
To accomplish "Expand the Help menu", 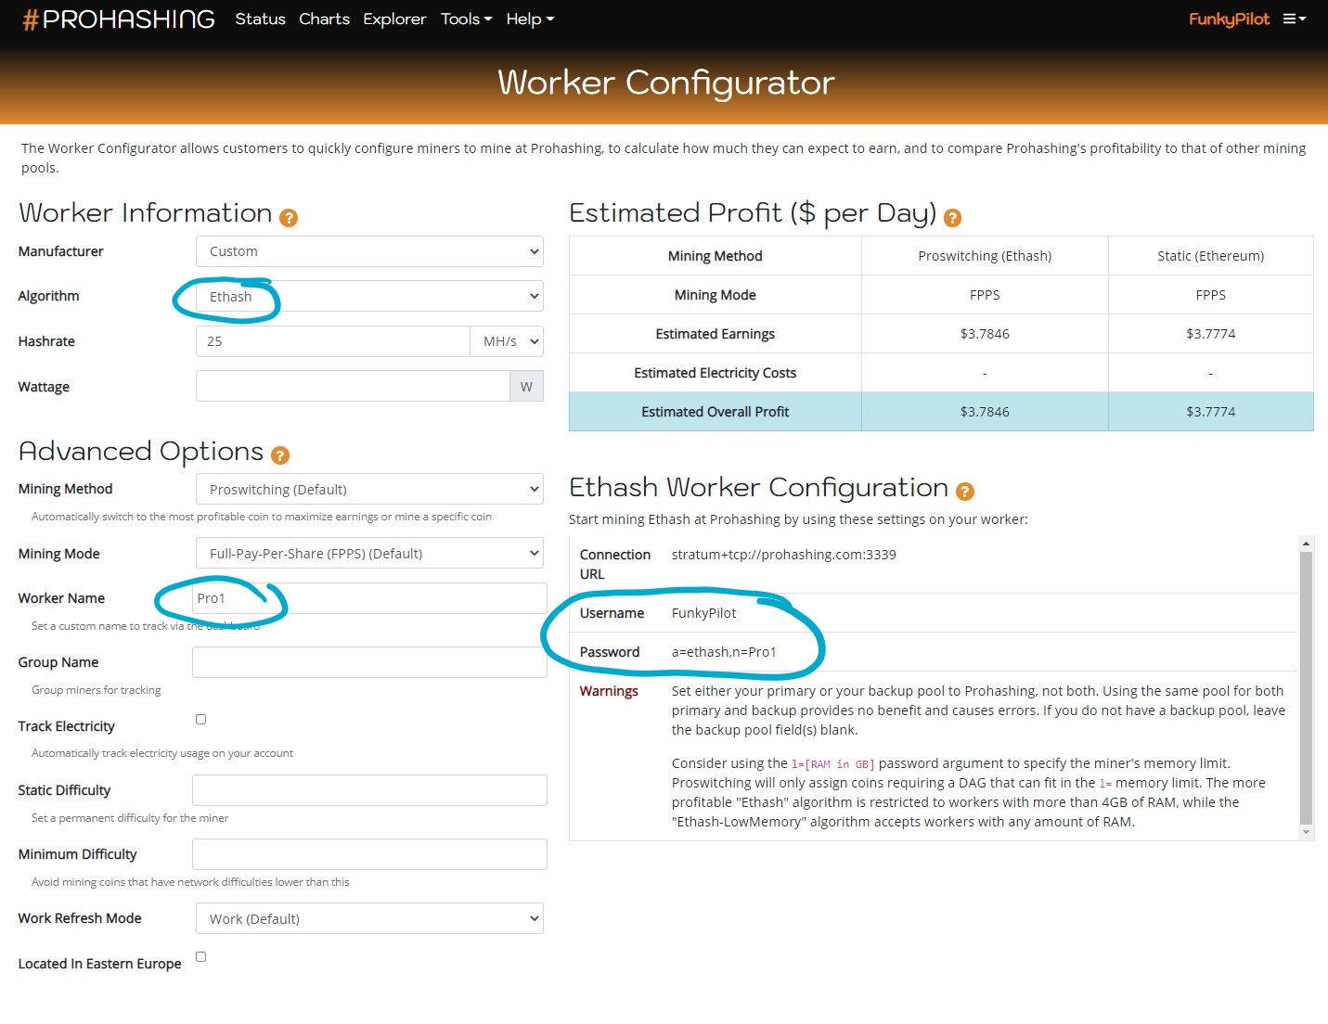I will [530, 19].
